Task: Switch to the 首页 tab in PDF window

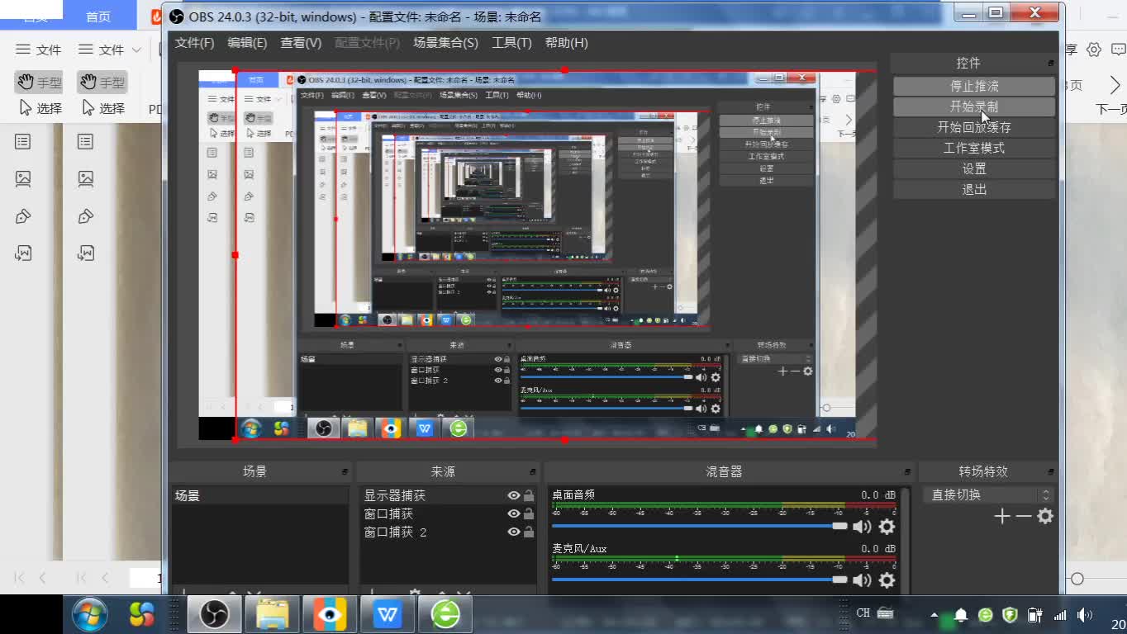Action: coord(98,17)
